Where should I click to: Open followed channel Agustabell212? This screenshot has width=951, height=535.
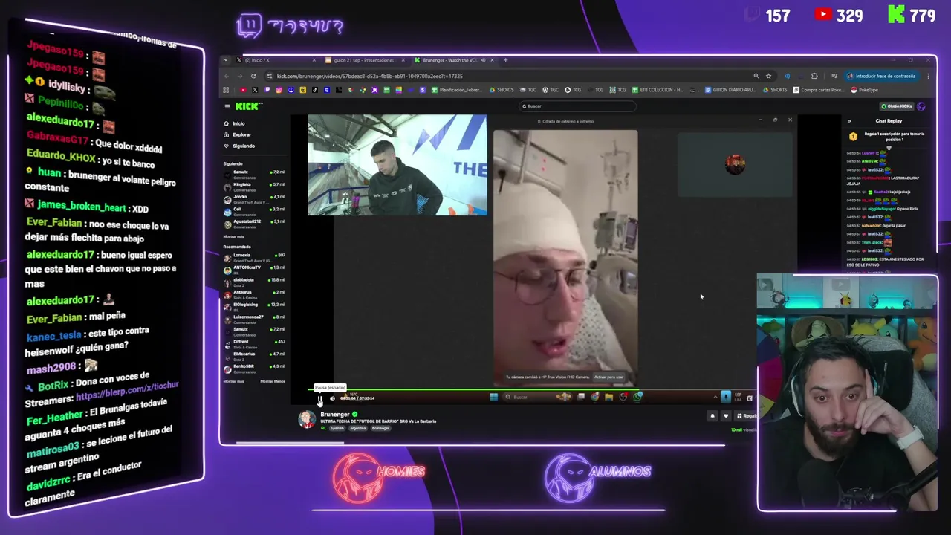point(255,224)
